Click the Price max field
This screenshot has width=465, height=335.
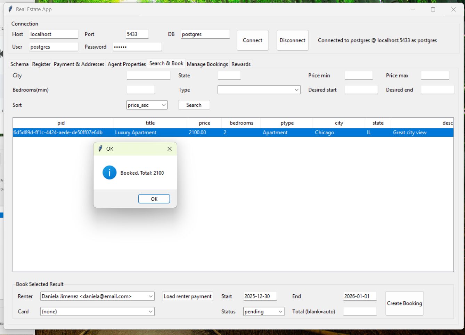tap(435, 75)
